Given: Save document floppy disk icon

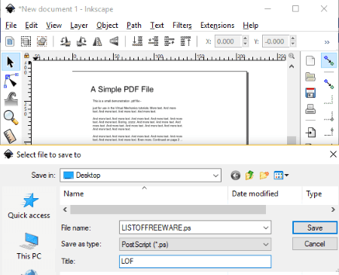Looking at the screenshot, I should [x=310, y=93].
